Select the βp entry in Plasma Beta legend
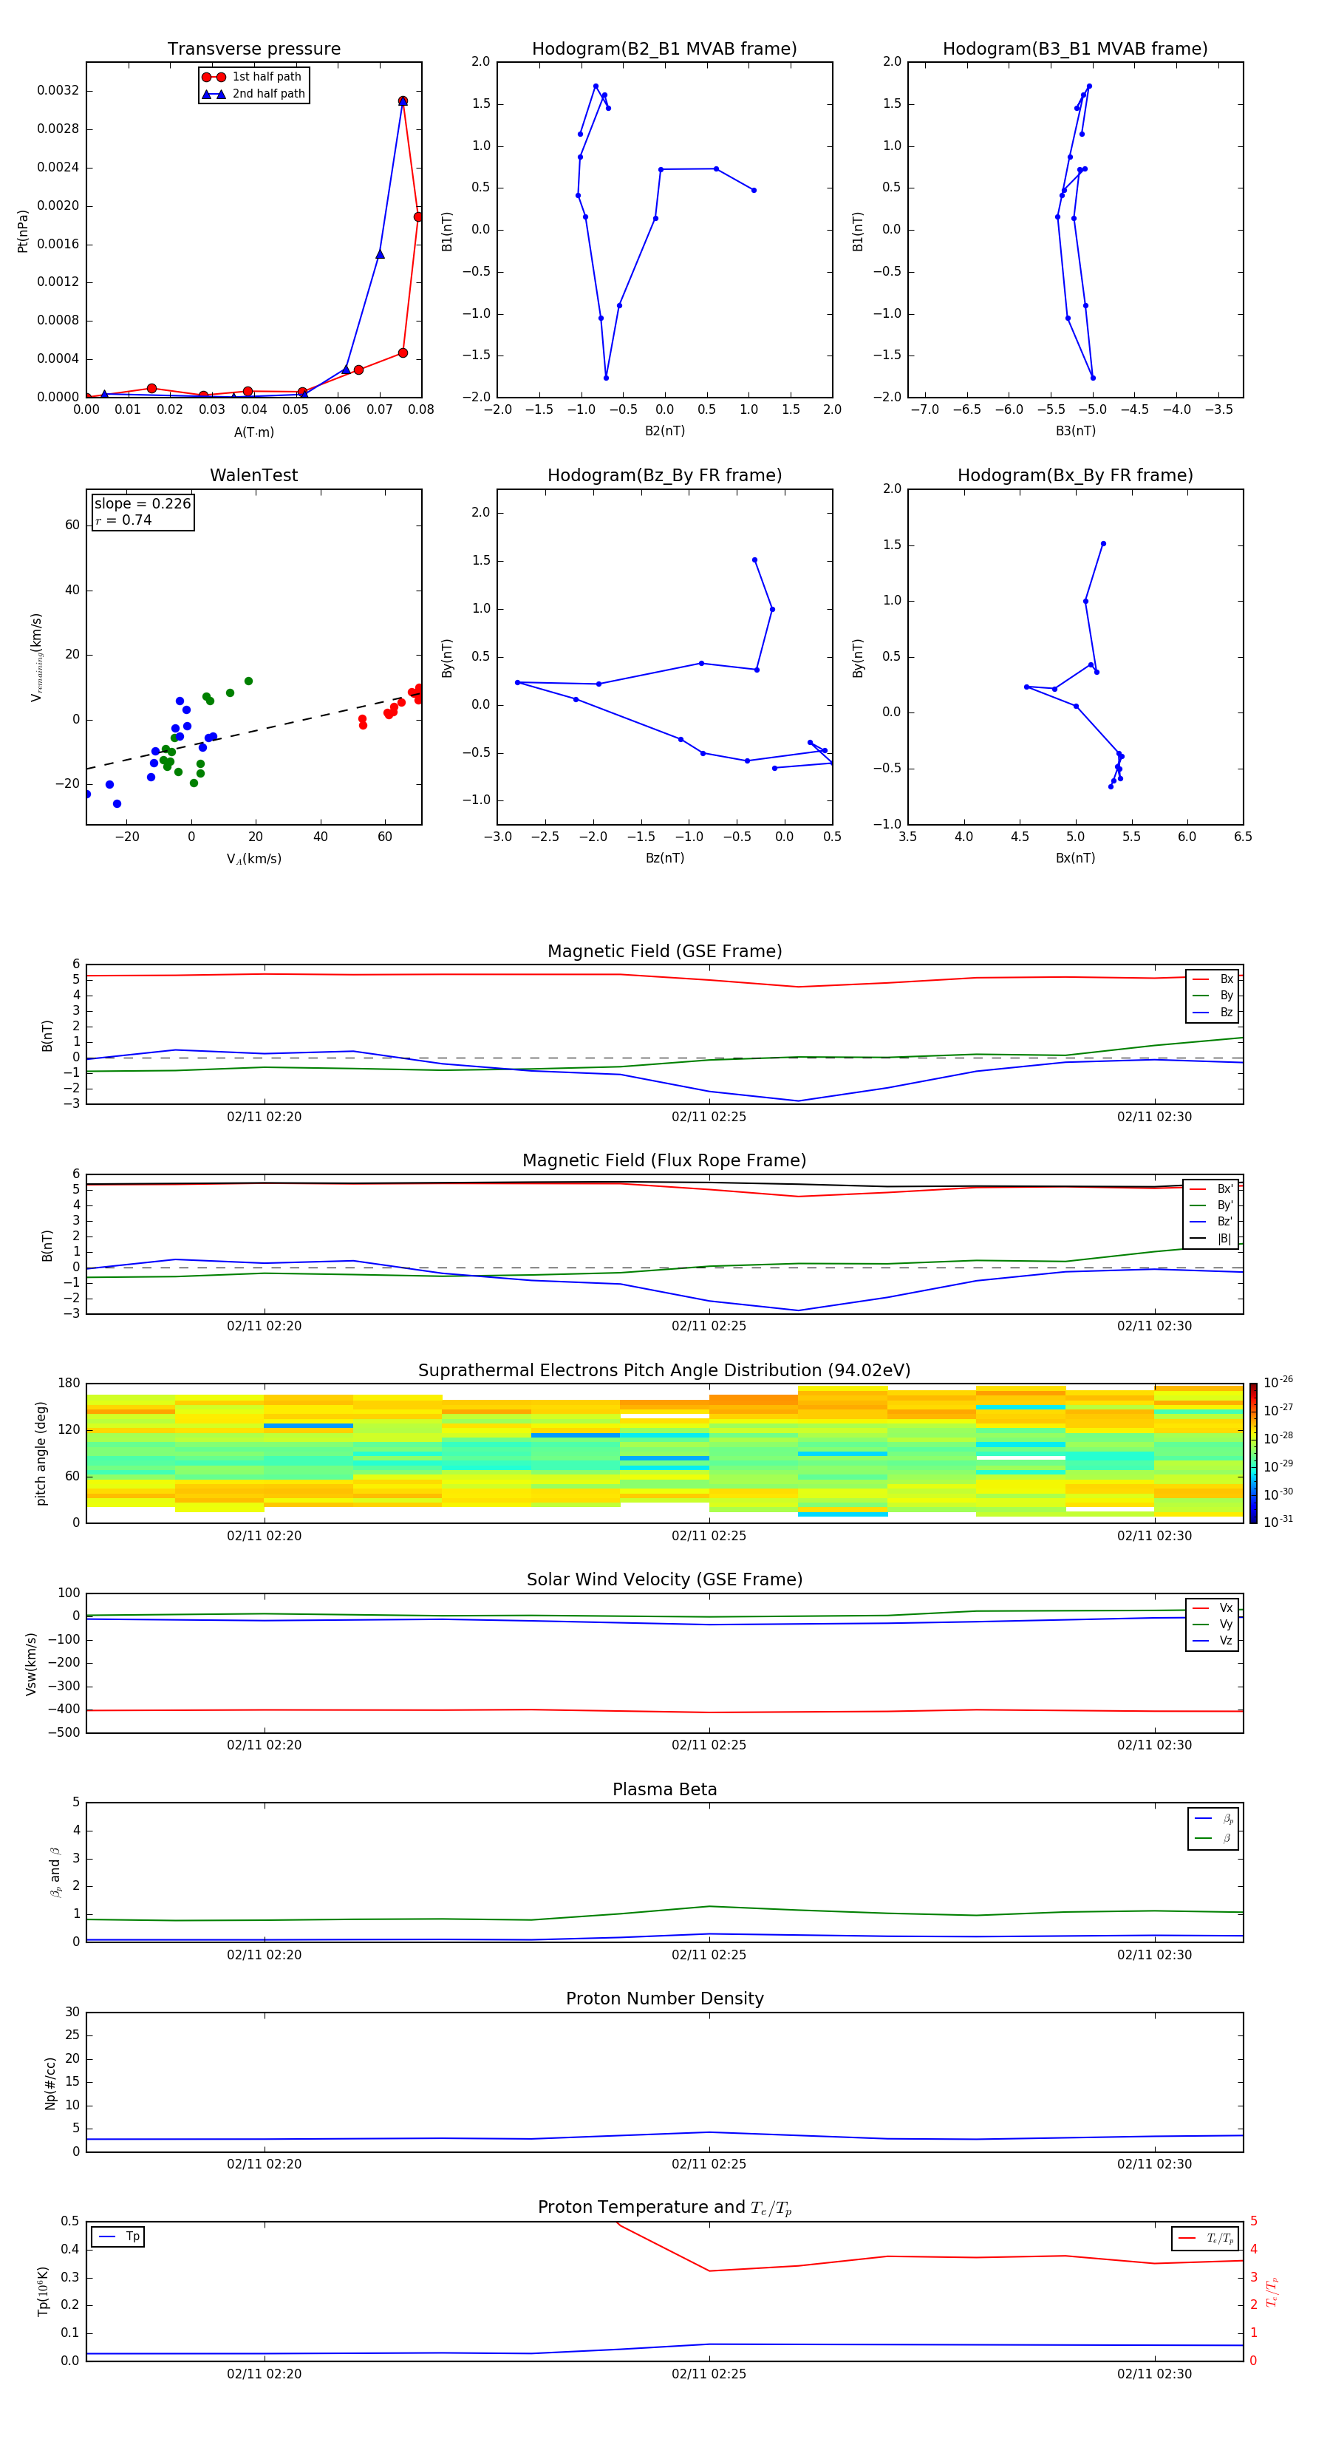1330x2439 pixels. 1213,1819
